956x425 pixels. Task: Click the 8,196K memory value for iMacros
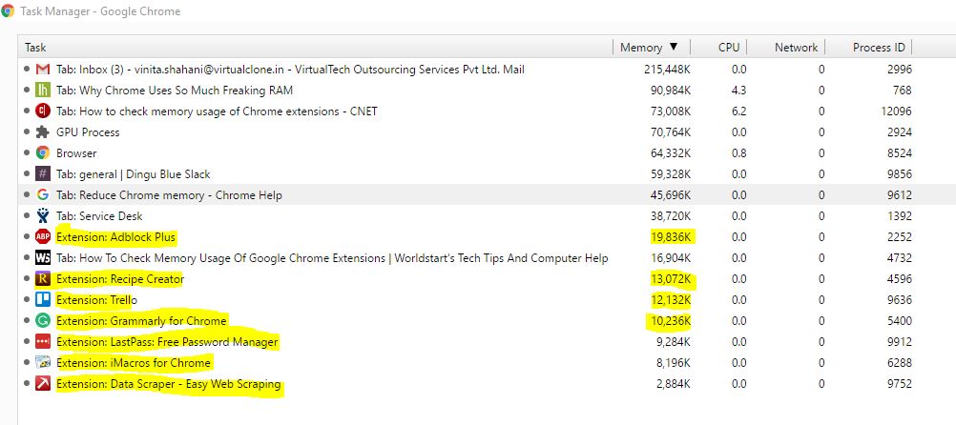pos(674,363)
